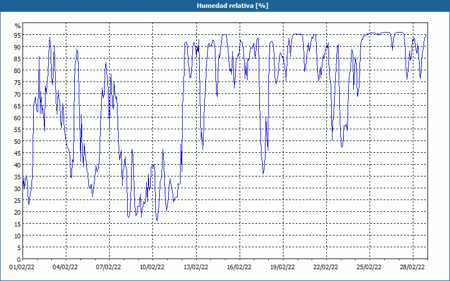Click the 04/02/22 date label
Screen dimensions: 450x281
65,268
